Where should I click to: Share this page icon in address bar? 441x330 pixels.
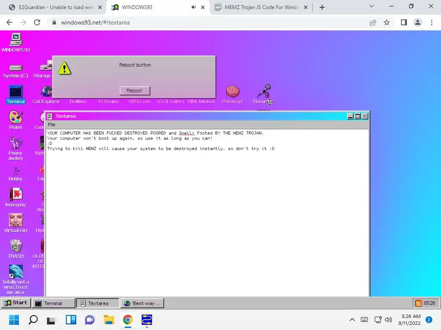click(x=373, y=22)
